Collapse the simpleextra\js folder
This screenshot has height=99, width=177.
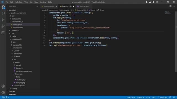tap(23, 22)
